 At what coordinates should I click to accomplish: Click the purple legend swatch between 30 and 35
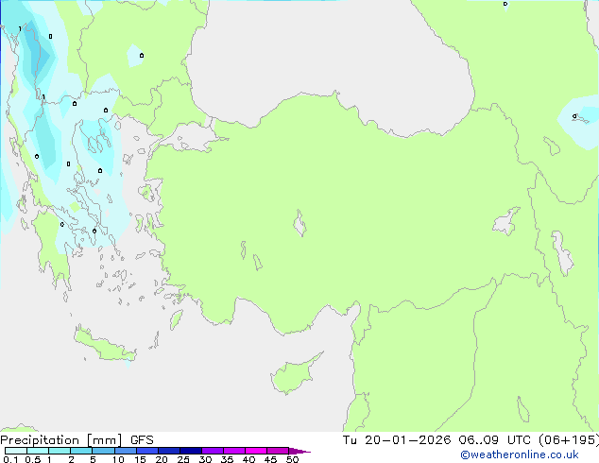tap(213, 451)
